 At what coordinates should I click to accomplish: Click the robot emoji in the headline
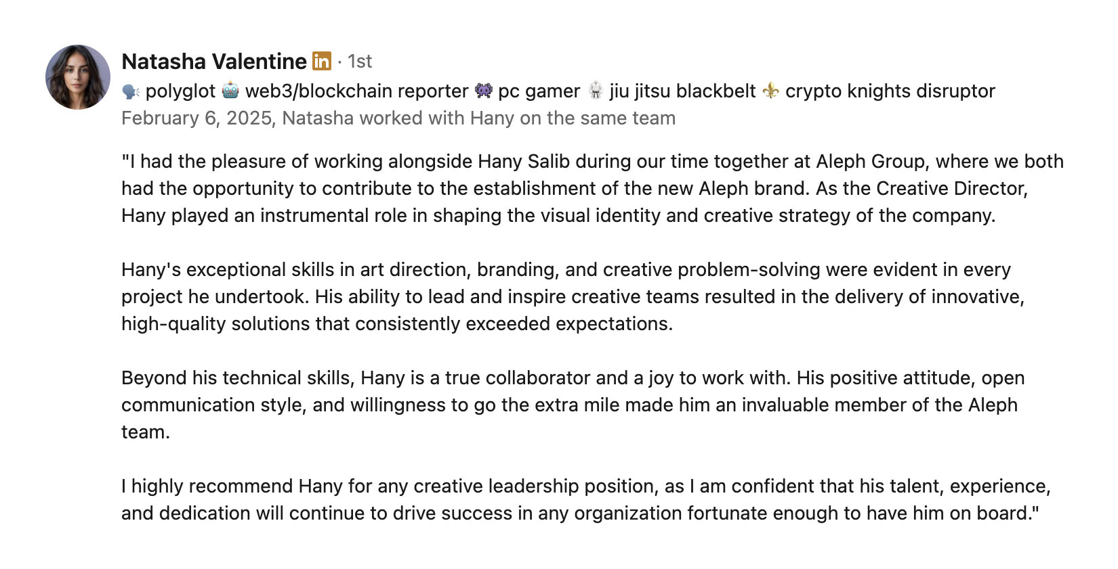[x=230, y=91]
